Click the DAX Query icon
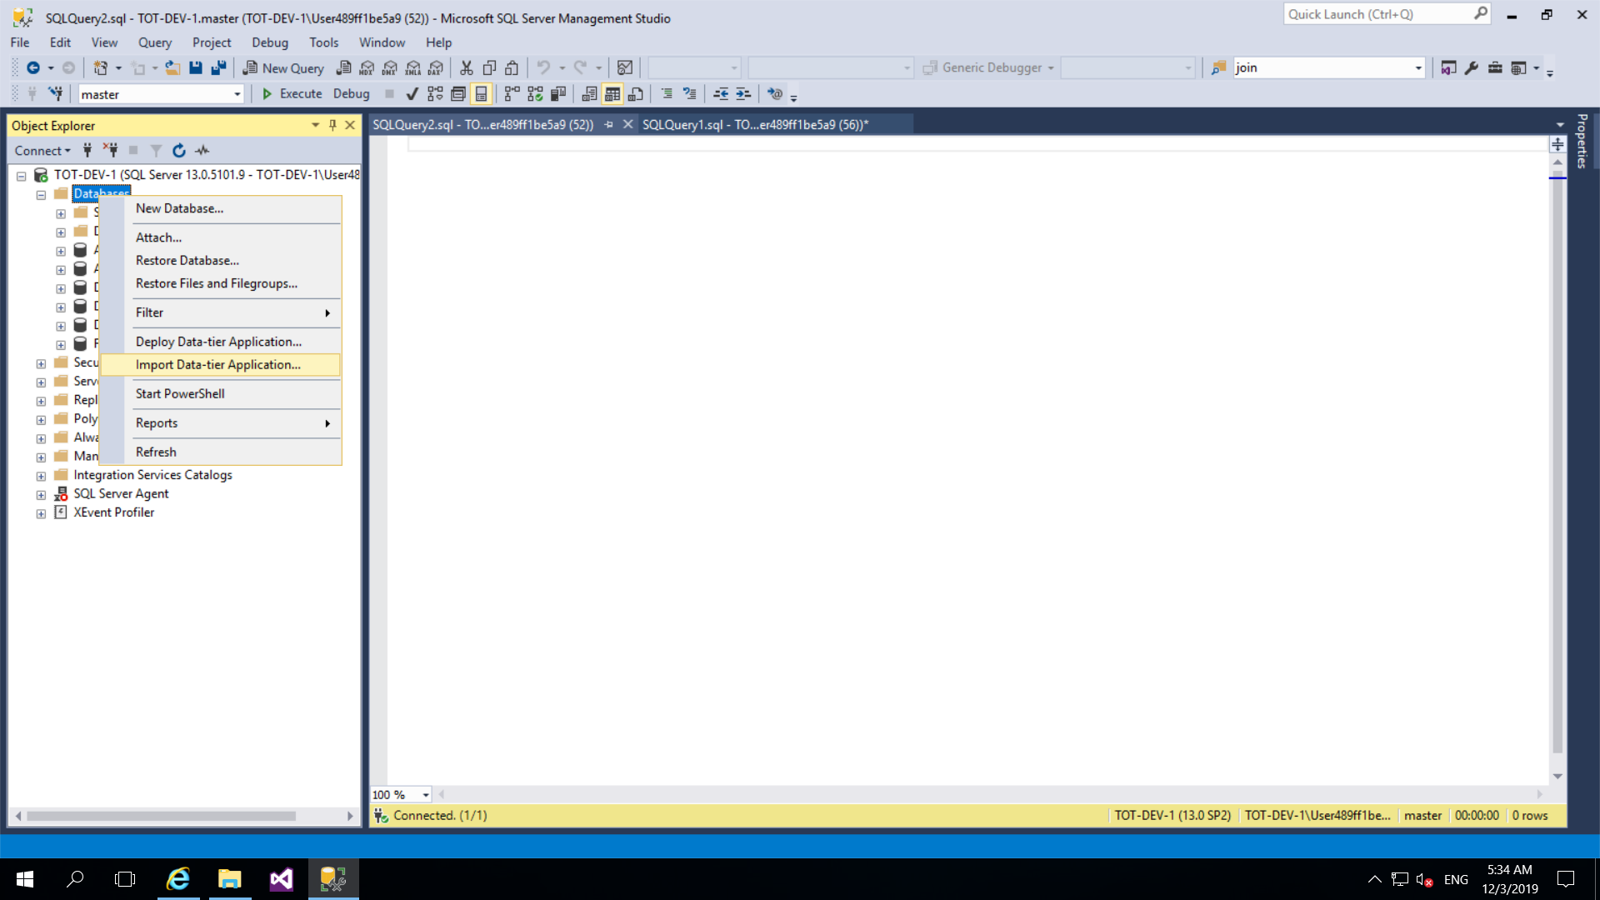Viewport: 1600px width, 900px height. tap(436, 68)
